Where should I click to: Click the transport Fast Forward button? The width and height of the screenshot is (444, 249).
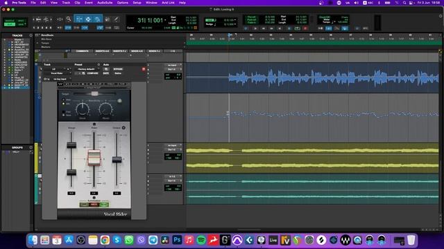point(271,28)
